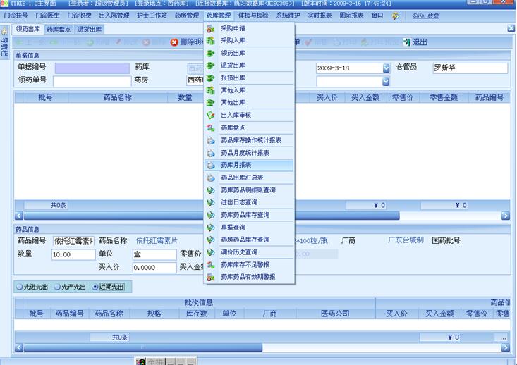
Task: Click the query icon beside 调价历史查询
Action: 211,252
